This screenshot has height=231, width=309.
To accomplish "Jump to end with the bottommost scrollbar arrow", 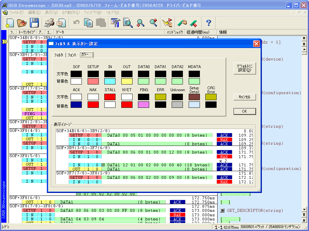I will (304, 220).
